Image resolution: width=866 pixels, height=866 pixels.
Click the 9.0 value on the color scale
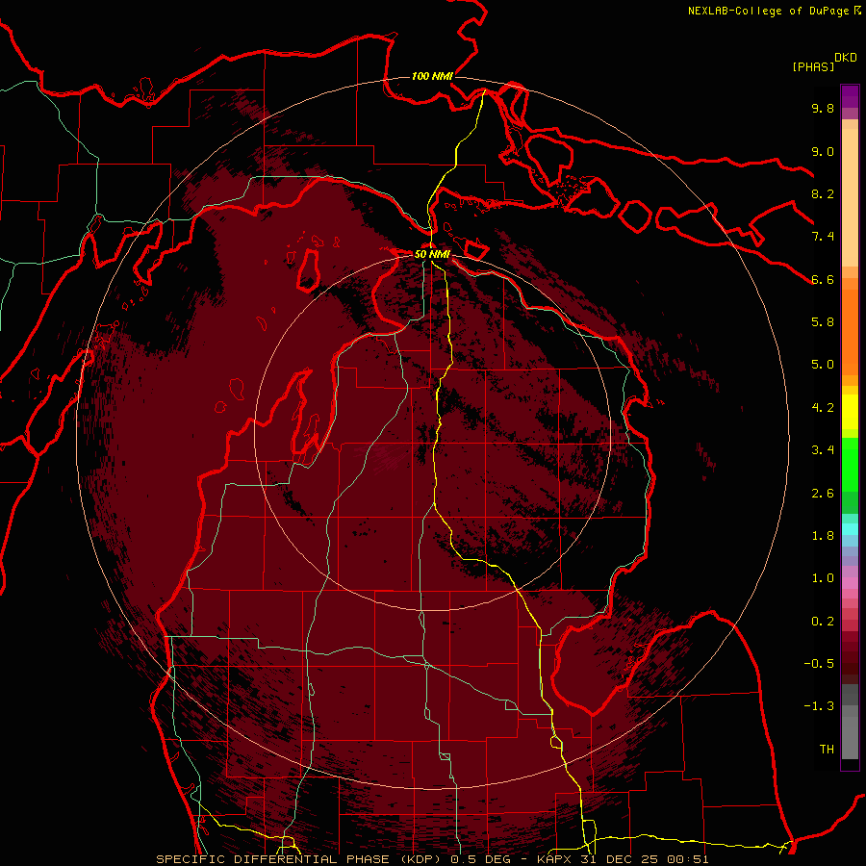[x=823, y=151]
